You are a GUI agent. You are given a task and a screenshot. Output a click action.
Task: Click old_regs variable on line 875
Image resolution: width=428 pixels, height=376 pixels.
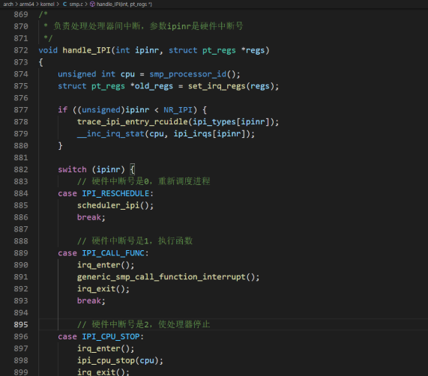tap(154, 86)
